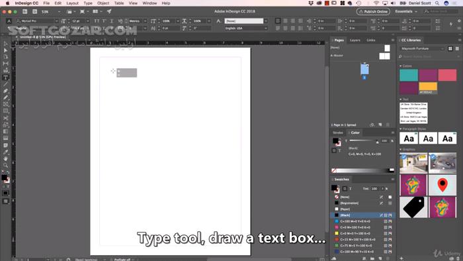Select the Selection tool arrow
463x261 pixels.
(5, 44)
